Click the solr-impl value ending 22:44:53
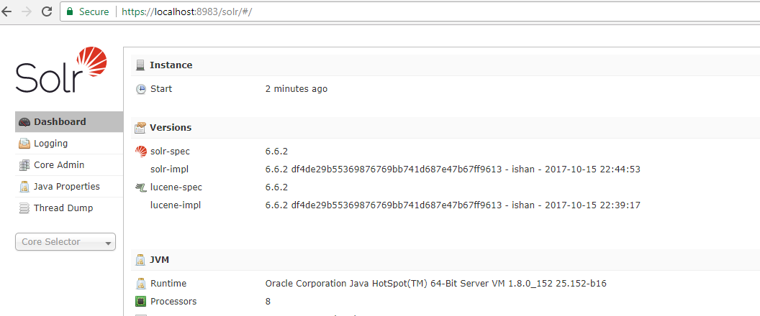This screenshot has width=760, height=316. (x=453, y=169)
